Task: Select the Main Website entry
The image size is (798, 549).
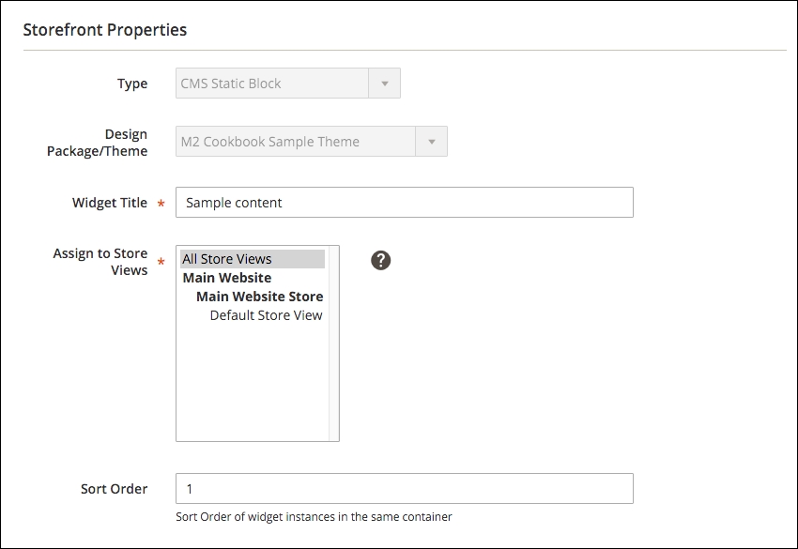Action: tap(227, 278)
